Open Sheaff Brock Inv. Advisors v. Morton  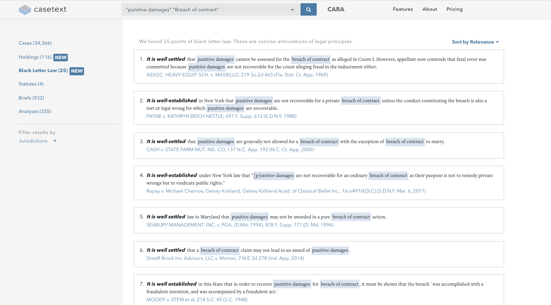(225, 258)
